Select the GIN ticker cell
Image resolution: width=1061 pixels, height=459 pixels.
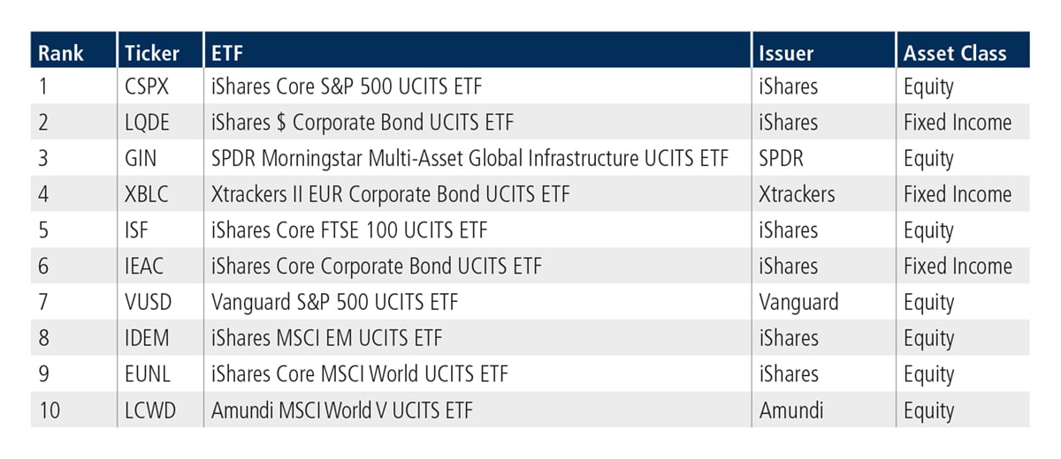pyautogui.click(x=141, y=159)
